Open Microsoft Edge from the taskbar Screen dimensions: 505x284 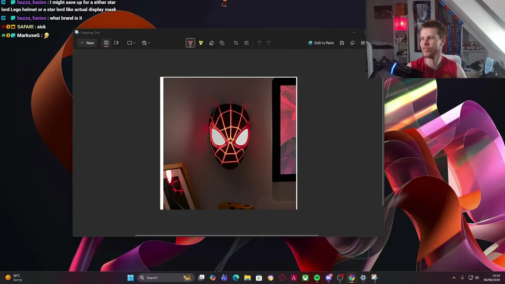(x=236, y=278)
